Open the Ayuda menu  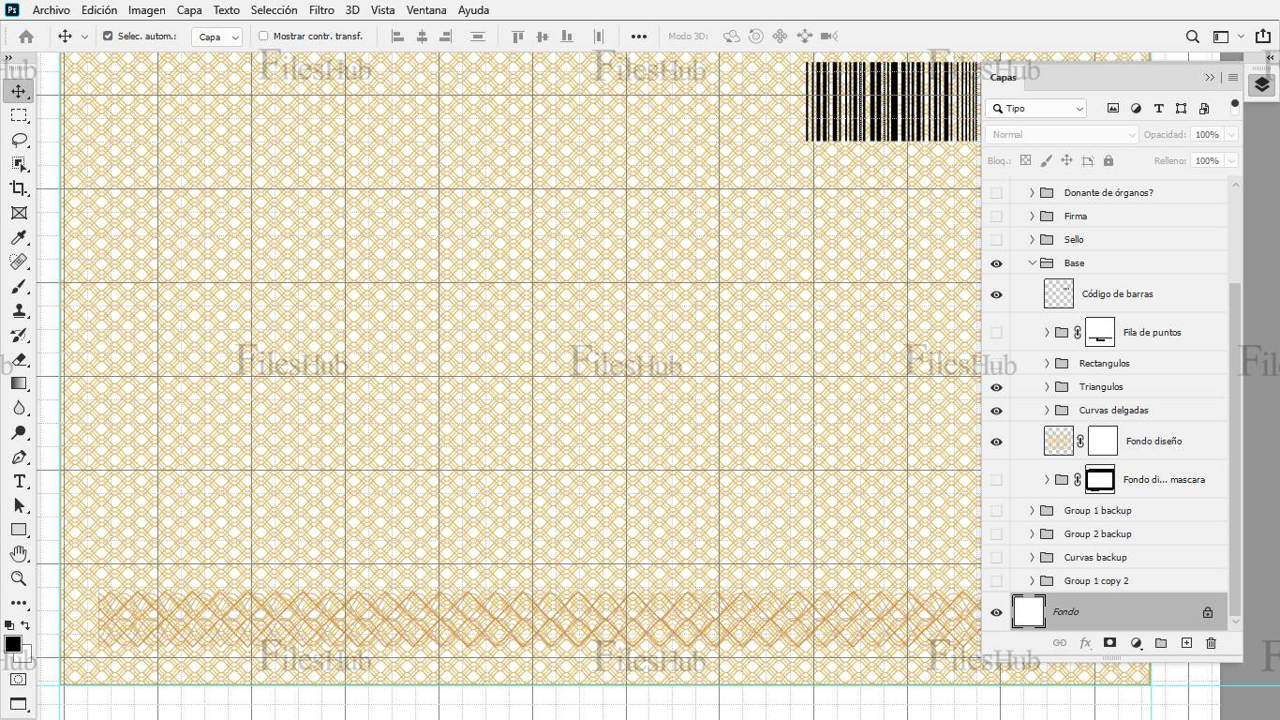[473, 10]
